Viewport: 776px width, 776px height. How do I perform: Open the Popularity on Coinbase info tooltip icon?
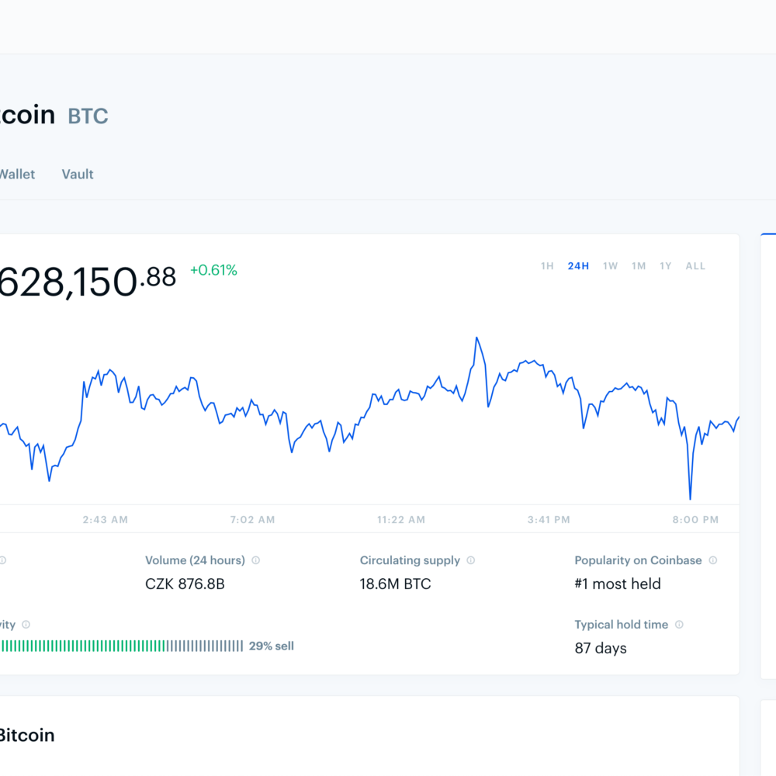[x=713, y=560]
